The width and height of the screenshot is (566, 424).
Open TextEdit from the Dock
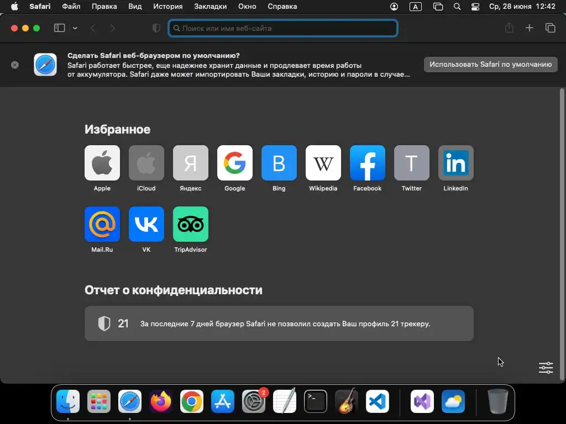point(285,401)
